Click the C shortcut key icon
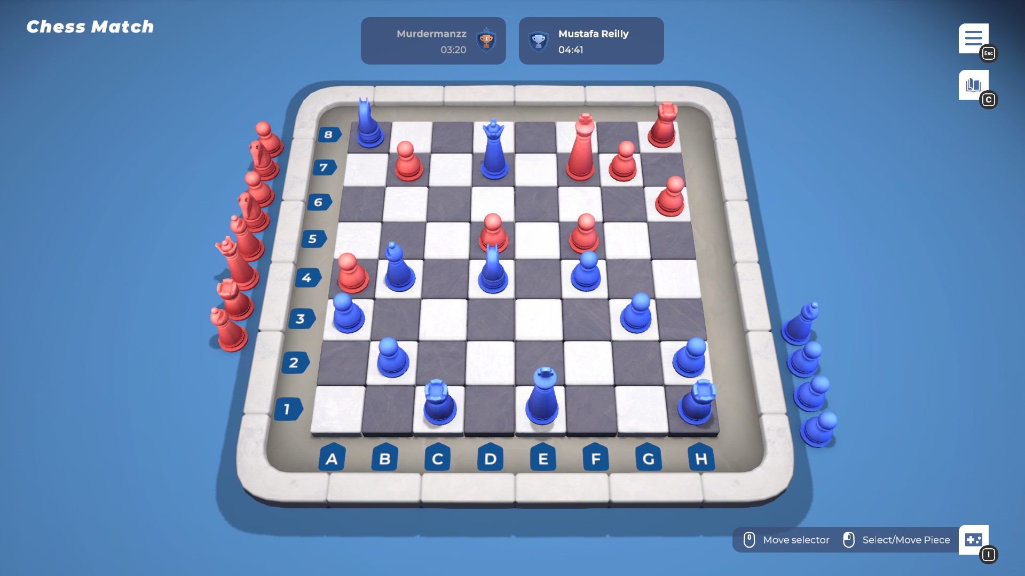The height and width of the screenshot is (576, 1025). click(988, 99)
